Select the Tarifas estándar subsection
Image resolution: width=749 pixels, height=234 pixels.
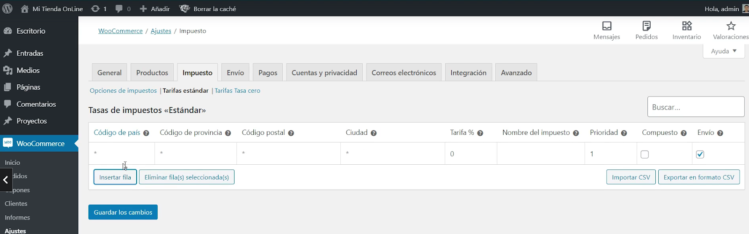coord(186,90)
